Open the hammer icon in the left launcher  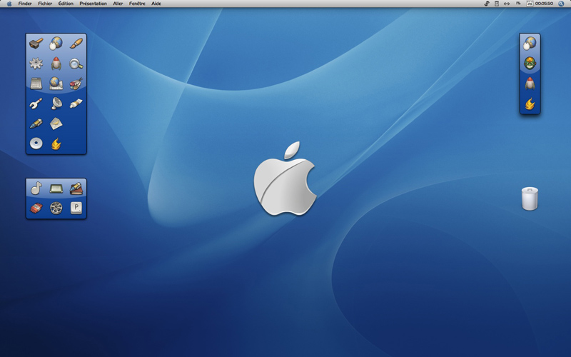pos(36,44)
